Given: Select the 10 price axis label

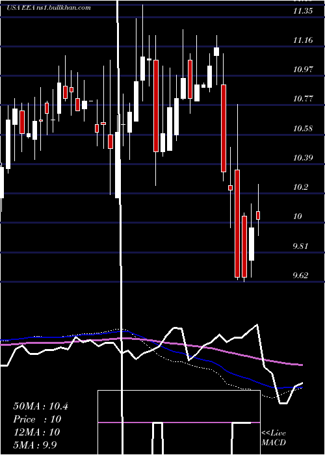Looking at the screenshot, I should 298,216.
